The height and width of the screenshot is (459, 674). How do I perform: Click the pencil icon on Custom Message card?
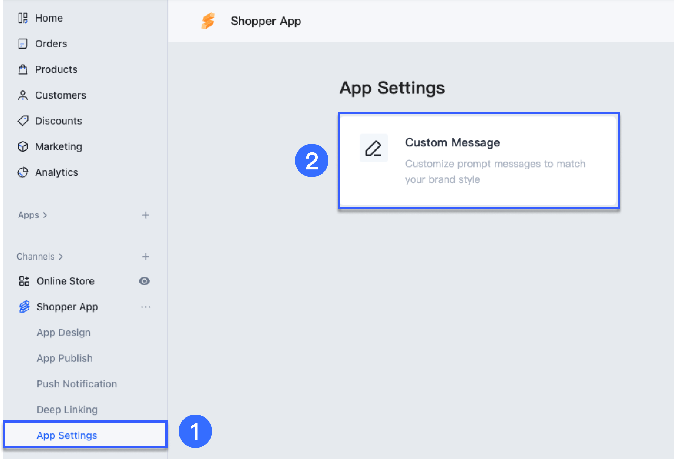[x=374, y=148]
